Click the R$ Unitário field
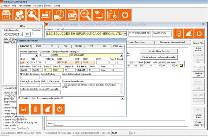Screen dimensions: 208x137 coord(26,70)
